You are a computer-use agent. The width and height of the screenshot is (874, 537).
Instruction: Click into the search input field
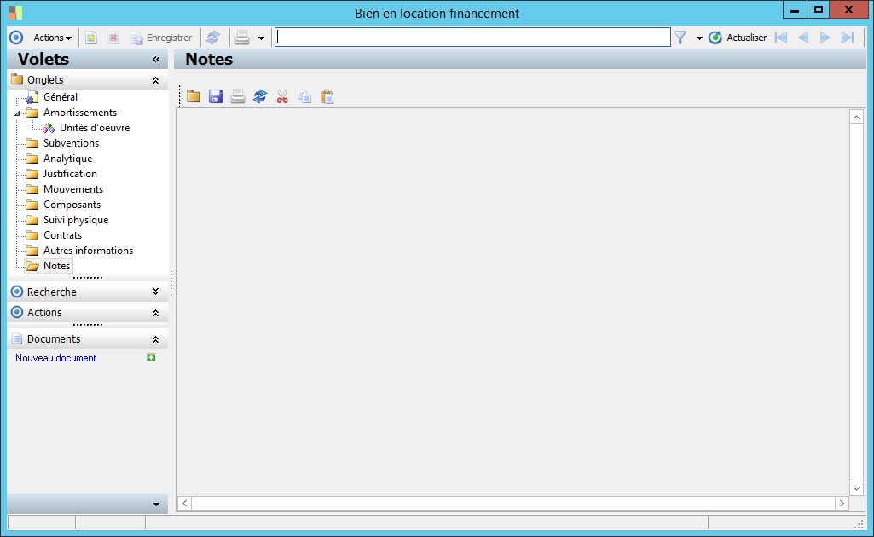pyautogui.click(x=472, y=38)
